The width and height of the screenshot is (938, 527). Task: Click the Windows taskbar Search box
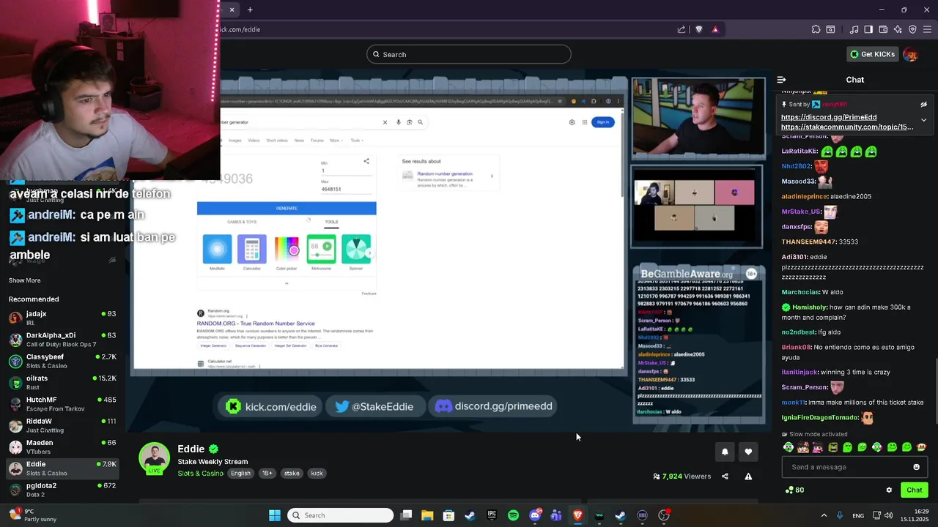point(341,515)
